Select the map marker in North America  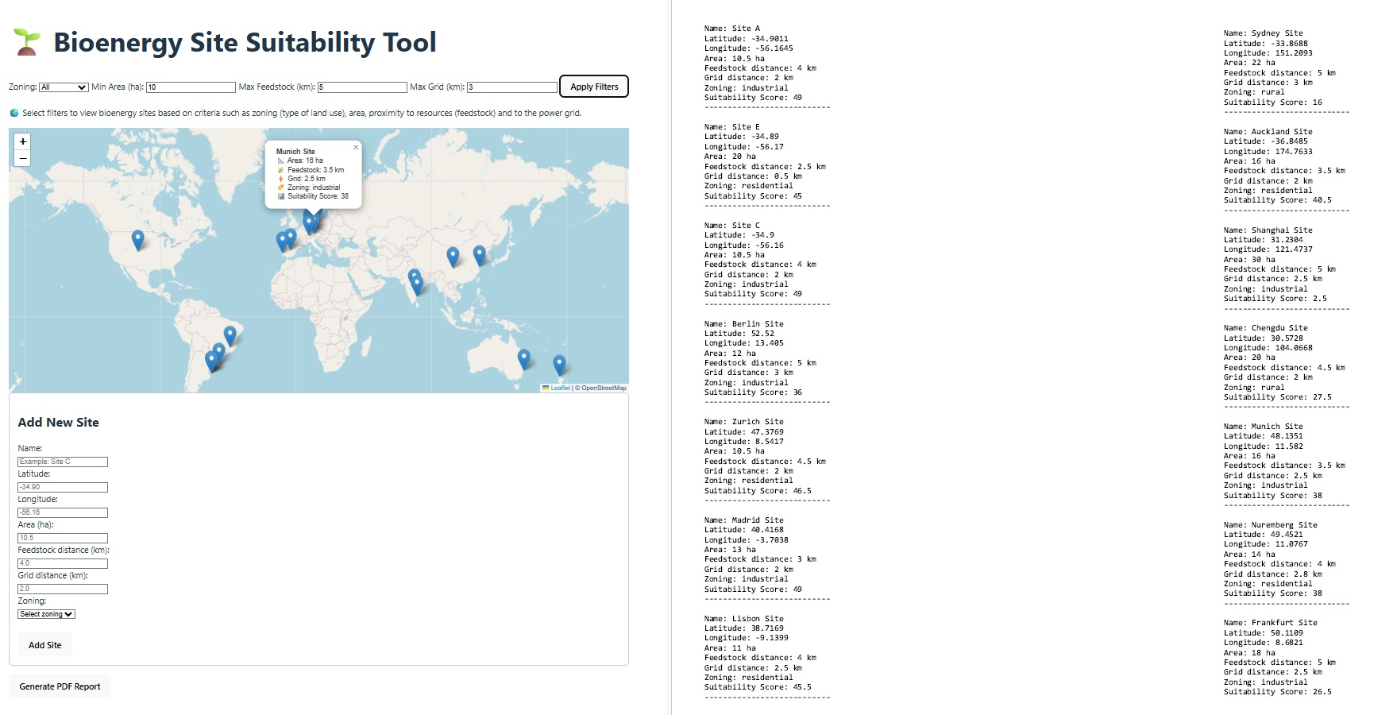(137, 238)
